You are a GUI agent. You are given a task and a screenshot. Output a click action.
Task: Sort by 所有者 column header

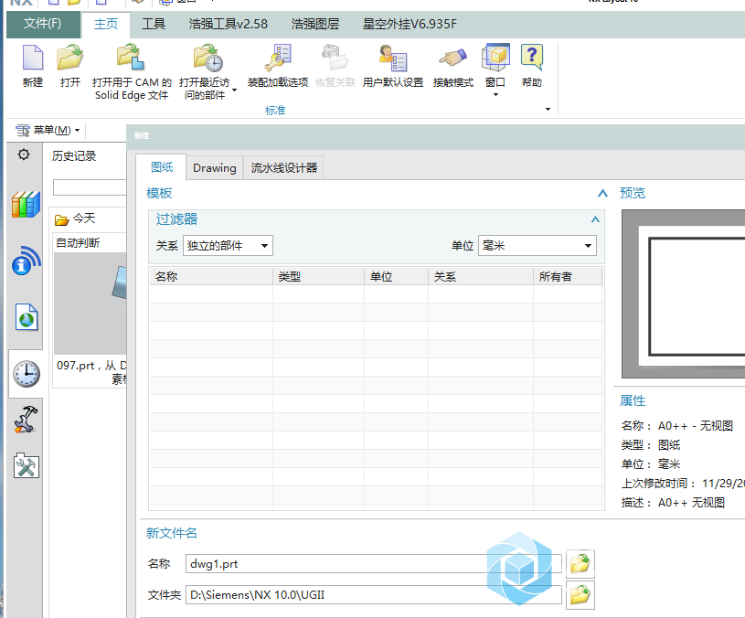pyautogui.click(x=568, y=276)
